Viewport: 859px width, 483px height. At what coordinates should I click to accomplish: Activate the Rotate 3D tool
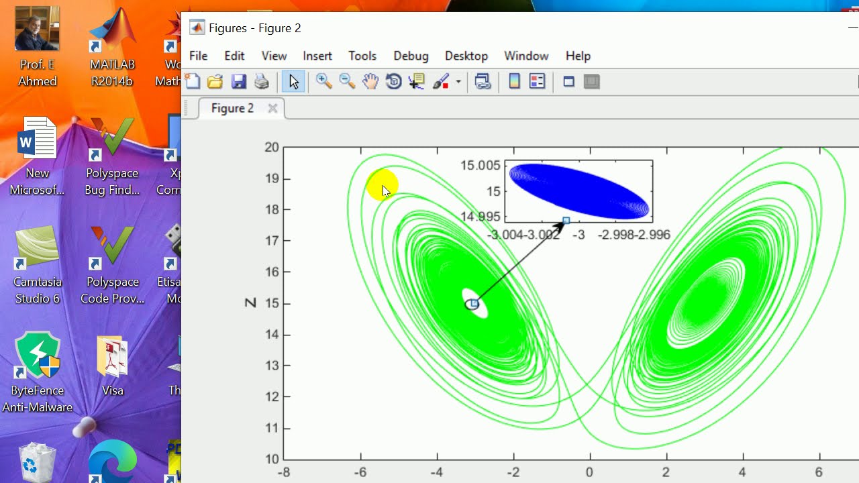click(393, 82)
